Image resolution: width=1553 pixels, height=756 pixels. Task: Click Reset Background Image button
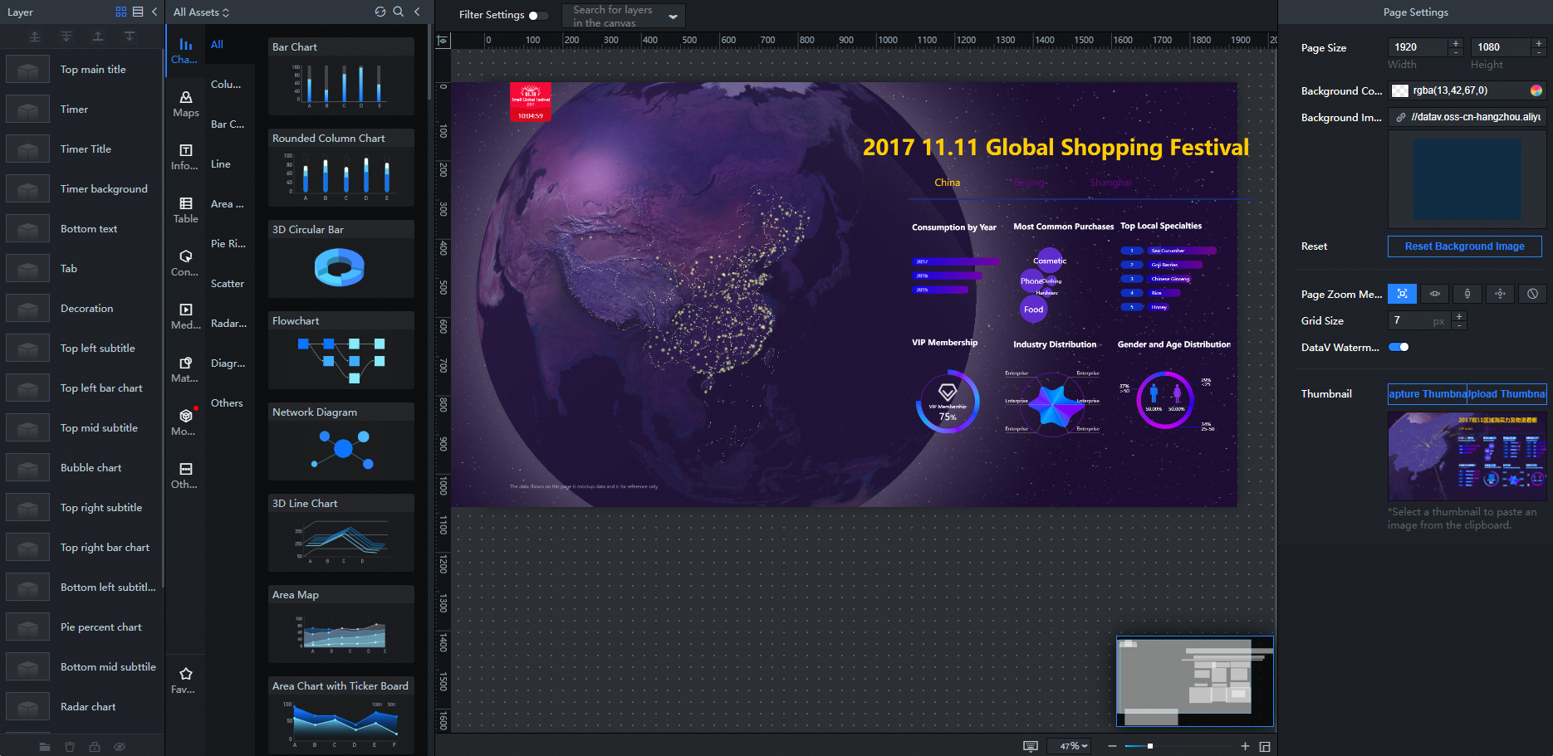[x=1464, y=246]
